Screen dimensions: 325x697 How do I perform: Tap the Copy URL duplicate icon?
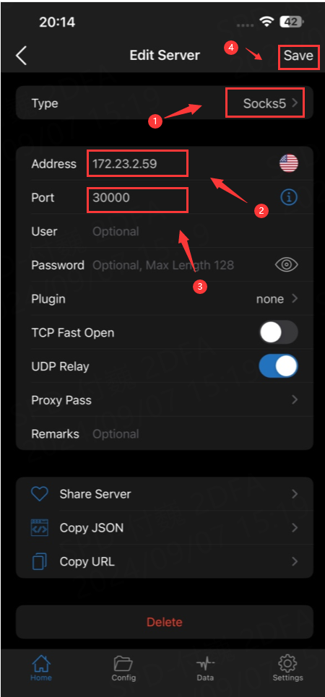(40, 561)
